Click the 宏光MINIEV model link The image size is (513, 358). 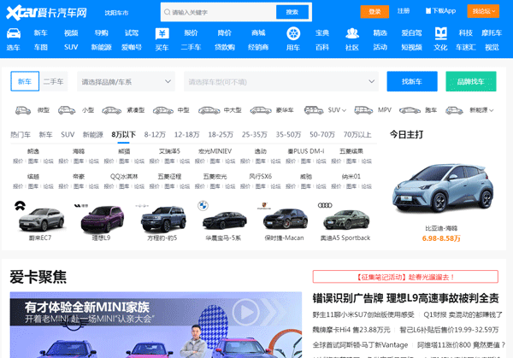(215, 151)
